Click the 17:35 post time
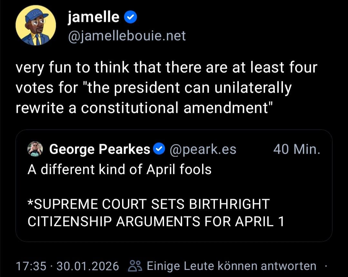The height and width of the screenshot is (277, 348). click(31, 266)
